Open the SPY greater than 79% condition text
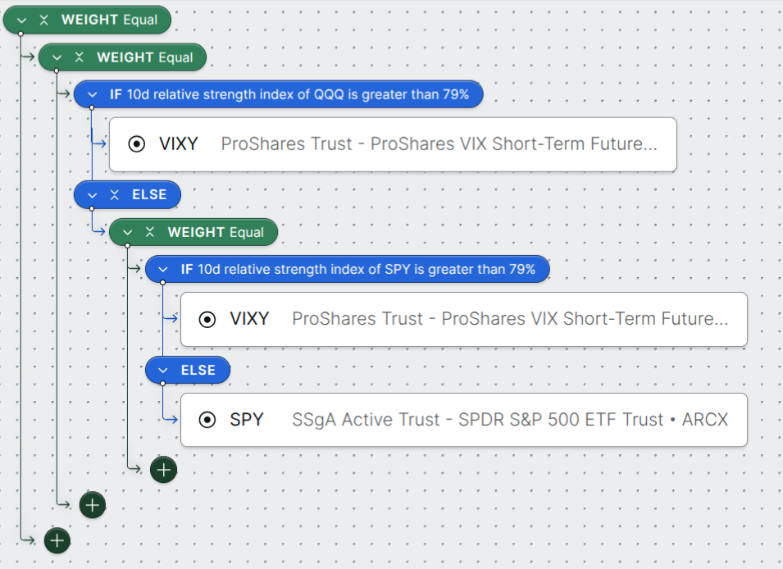Viewport: 783px width, 569px height. [366, 269]
